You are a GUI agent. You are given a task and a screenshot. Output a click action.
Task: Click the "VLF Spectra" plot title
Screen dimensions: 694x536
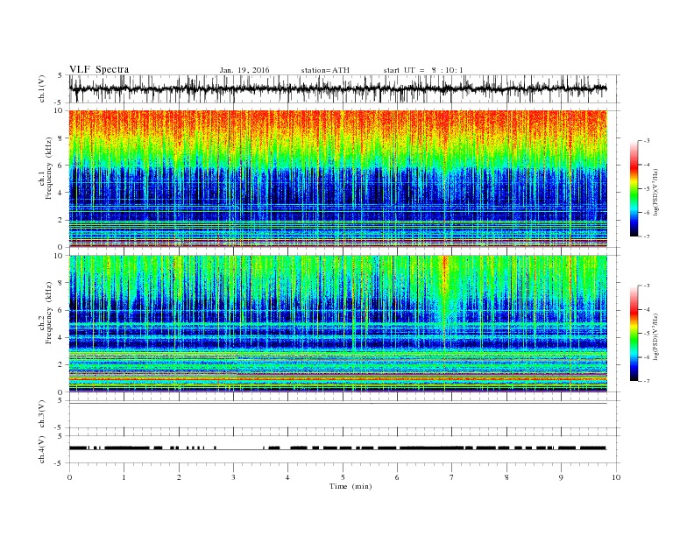pos(99,69)
